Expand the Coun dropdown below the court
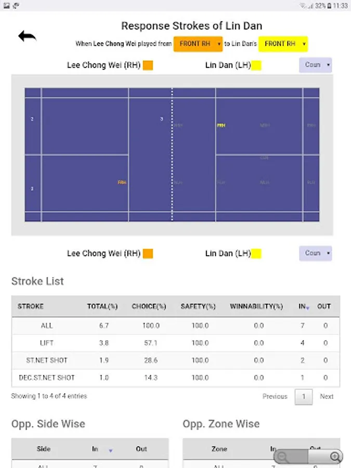351x468 pixels. [x=315, y=253]
